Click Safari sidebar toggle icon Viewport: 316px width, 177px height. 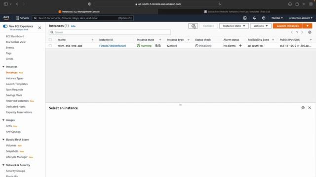[x=6, y=4]
